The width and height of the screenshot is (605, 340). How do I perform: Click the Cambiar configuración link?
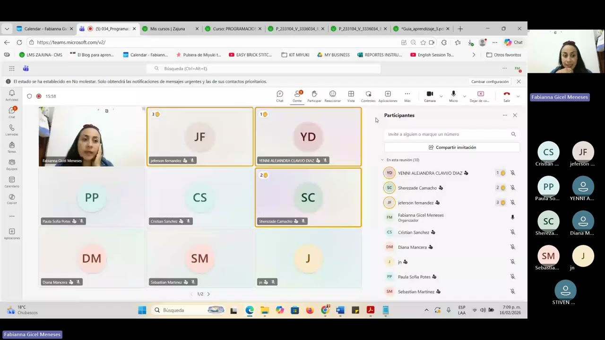[490, 82]
